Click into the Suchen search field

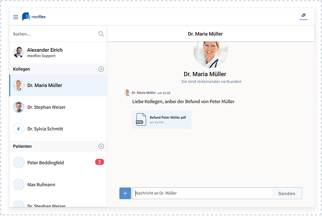coord(53,34)
